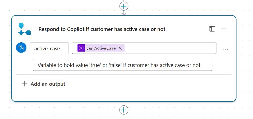Click the connector arrow above the card
Screen dimensions: 253x119
tap(124, 13)
